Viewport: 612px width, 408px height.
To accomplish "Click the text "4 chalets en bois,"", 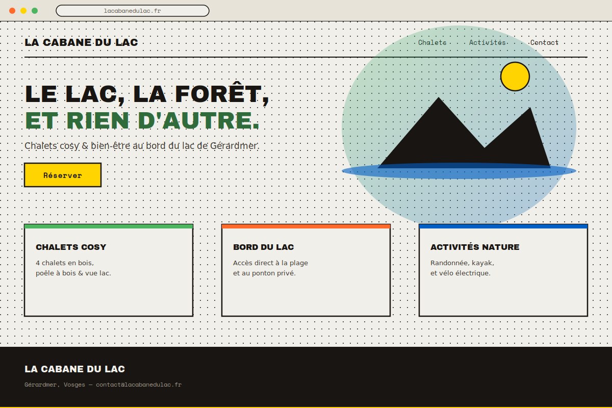I will [65, 263].
